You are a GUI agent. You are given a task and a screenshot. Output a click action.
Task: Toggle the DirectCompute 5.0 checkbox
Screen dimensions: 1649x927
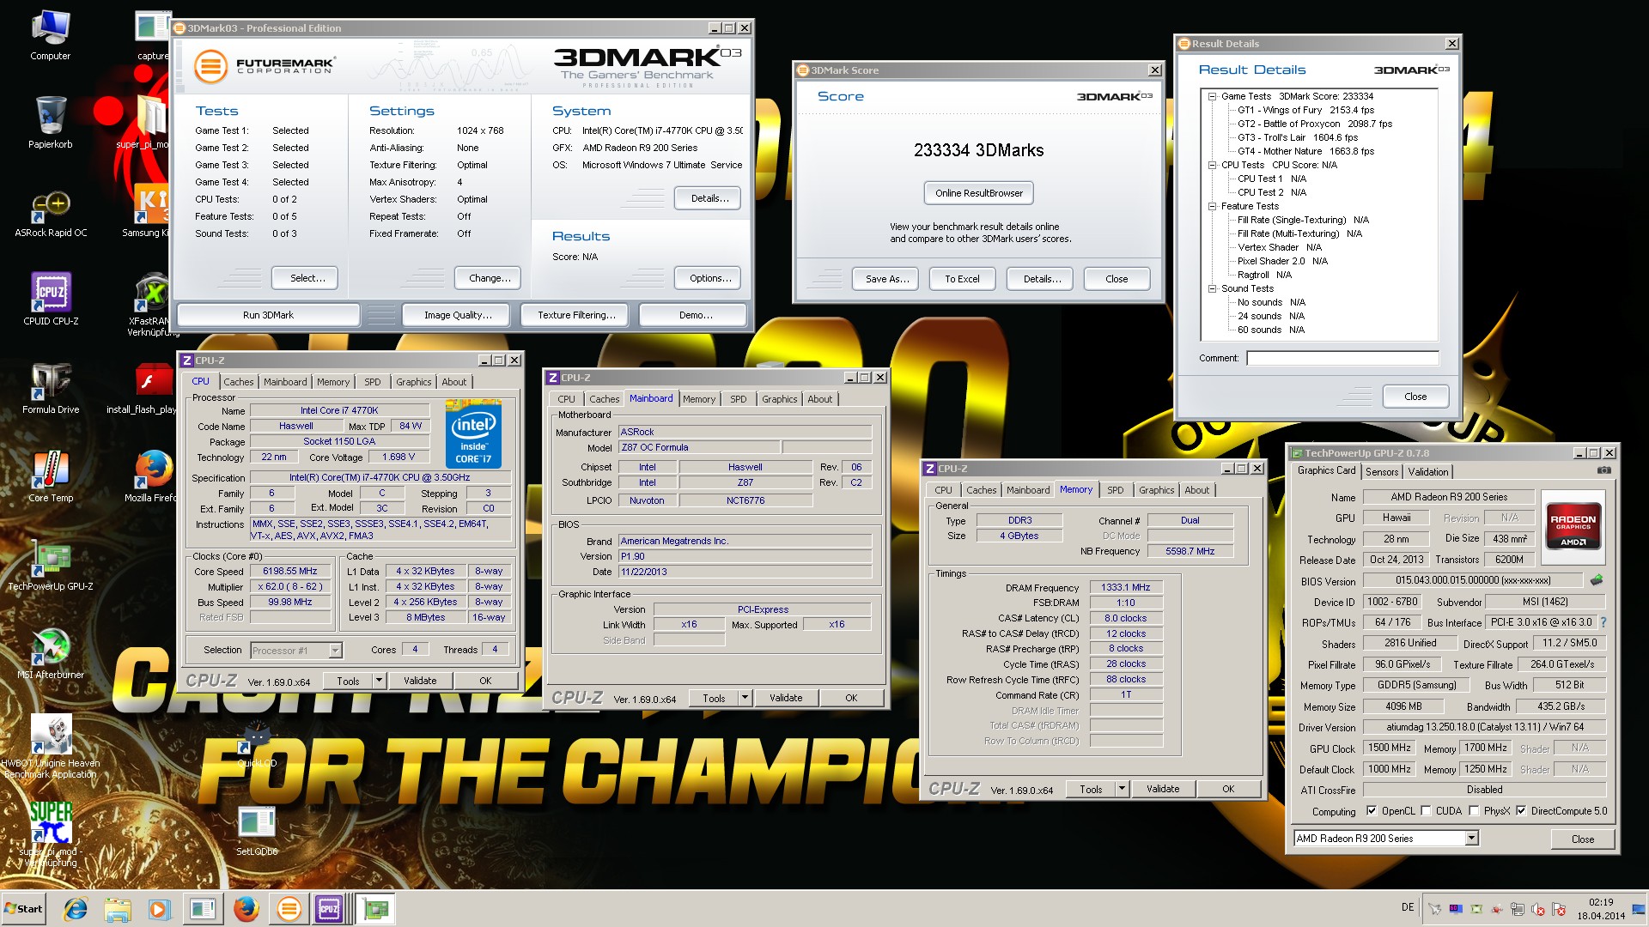click(1521, 811)
